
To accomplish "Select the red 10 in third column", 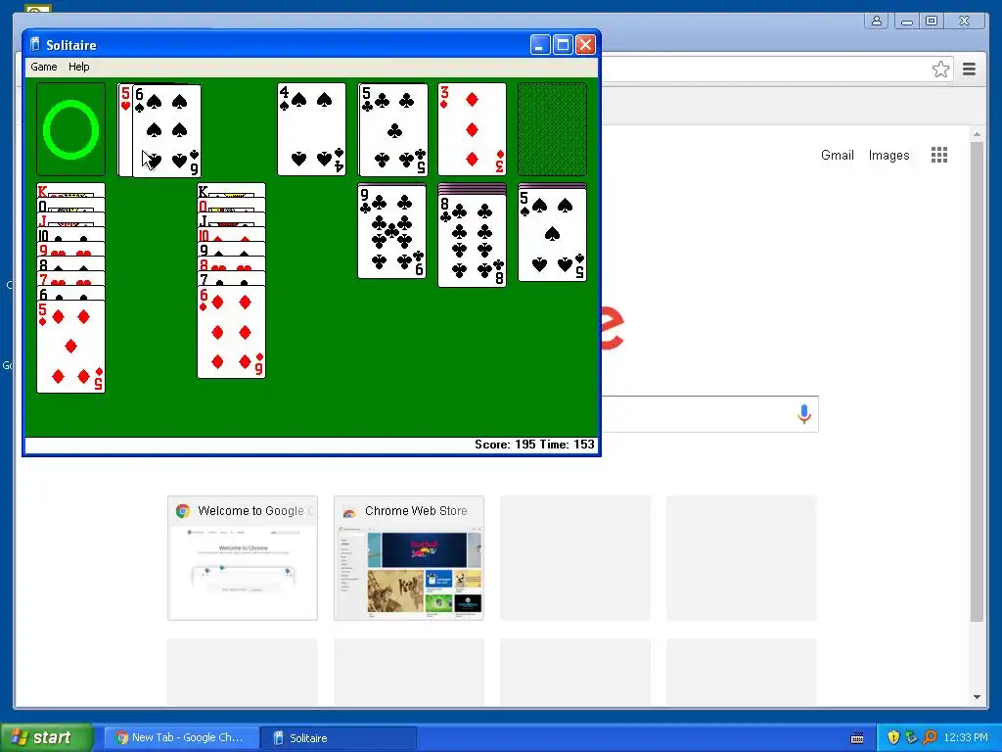I will 231,235.
